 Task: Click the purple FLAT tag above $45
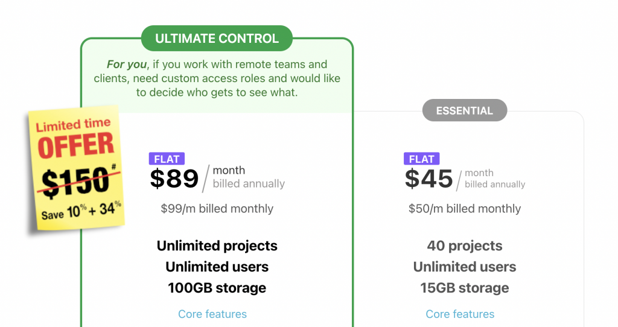click(x=422, y=159)
